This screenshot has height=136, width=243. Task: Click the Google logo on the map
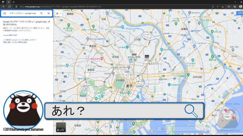tap(152, 131)
